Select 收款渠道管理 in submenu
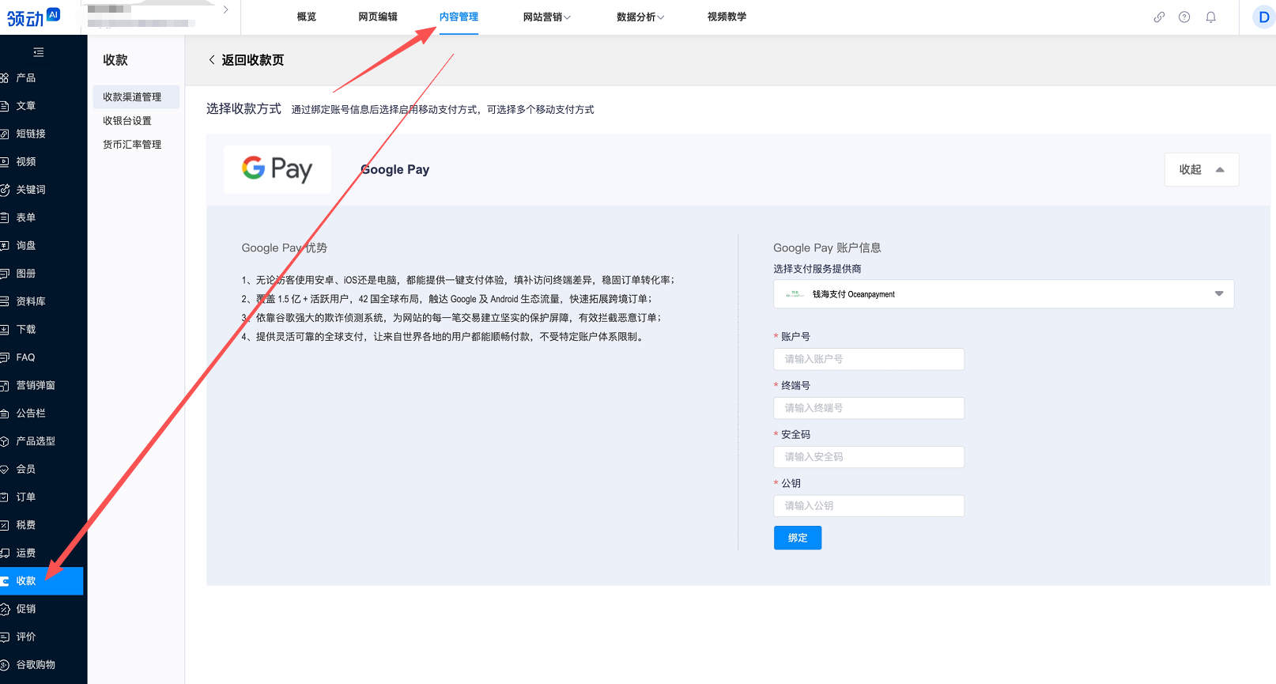Image resolution: width=1276 pixels, height=684 pixels. [136, 97]
